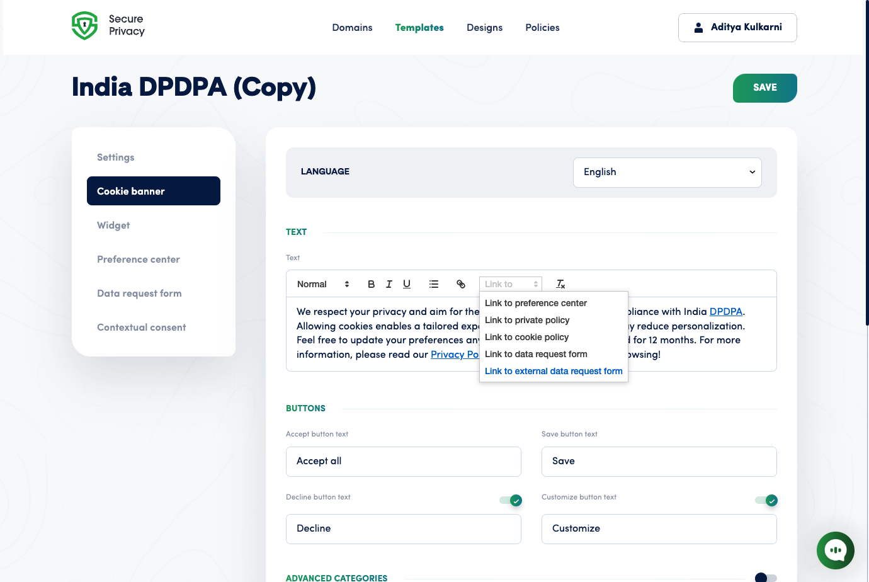The width and height of the screenshot is (869, 582).
Task: Open the Normal paragraph style dropdown
Action: click(321, 284)
